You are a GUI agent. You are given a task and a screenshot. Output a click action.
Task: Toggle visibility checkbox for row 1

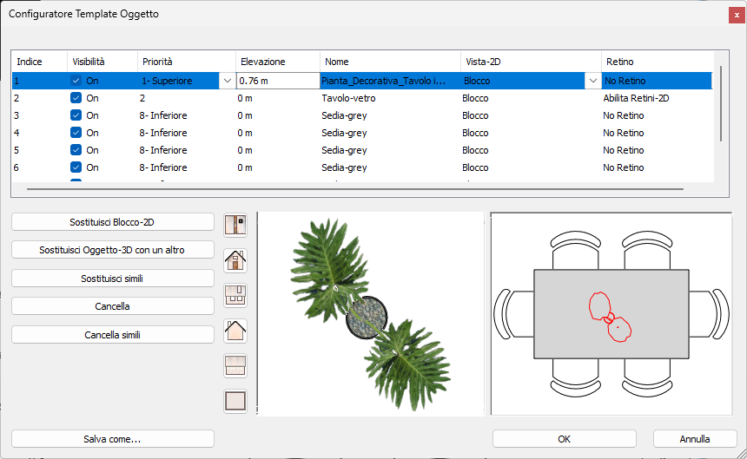76,81
